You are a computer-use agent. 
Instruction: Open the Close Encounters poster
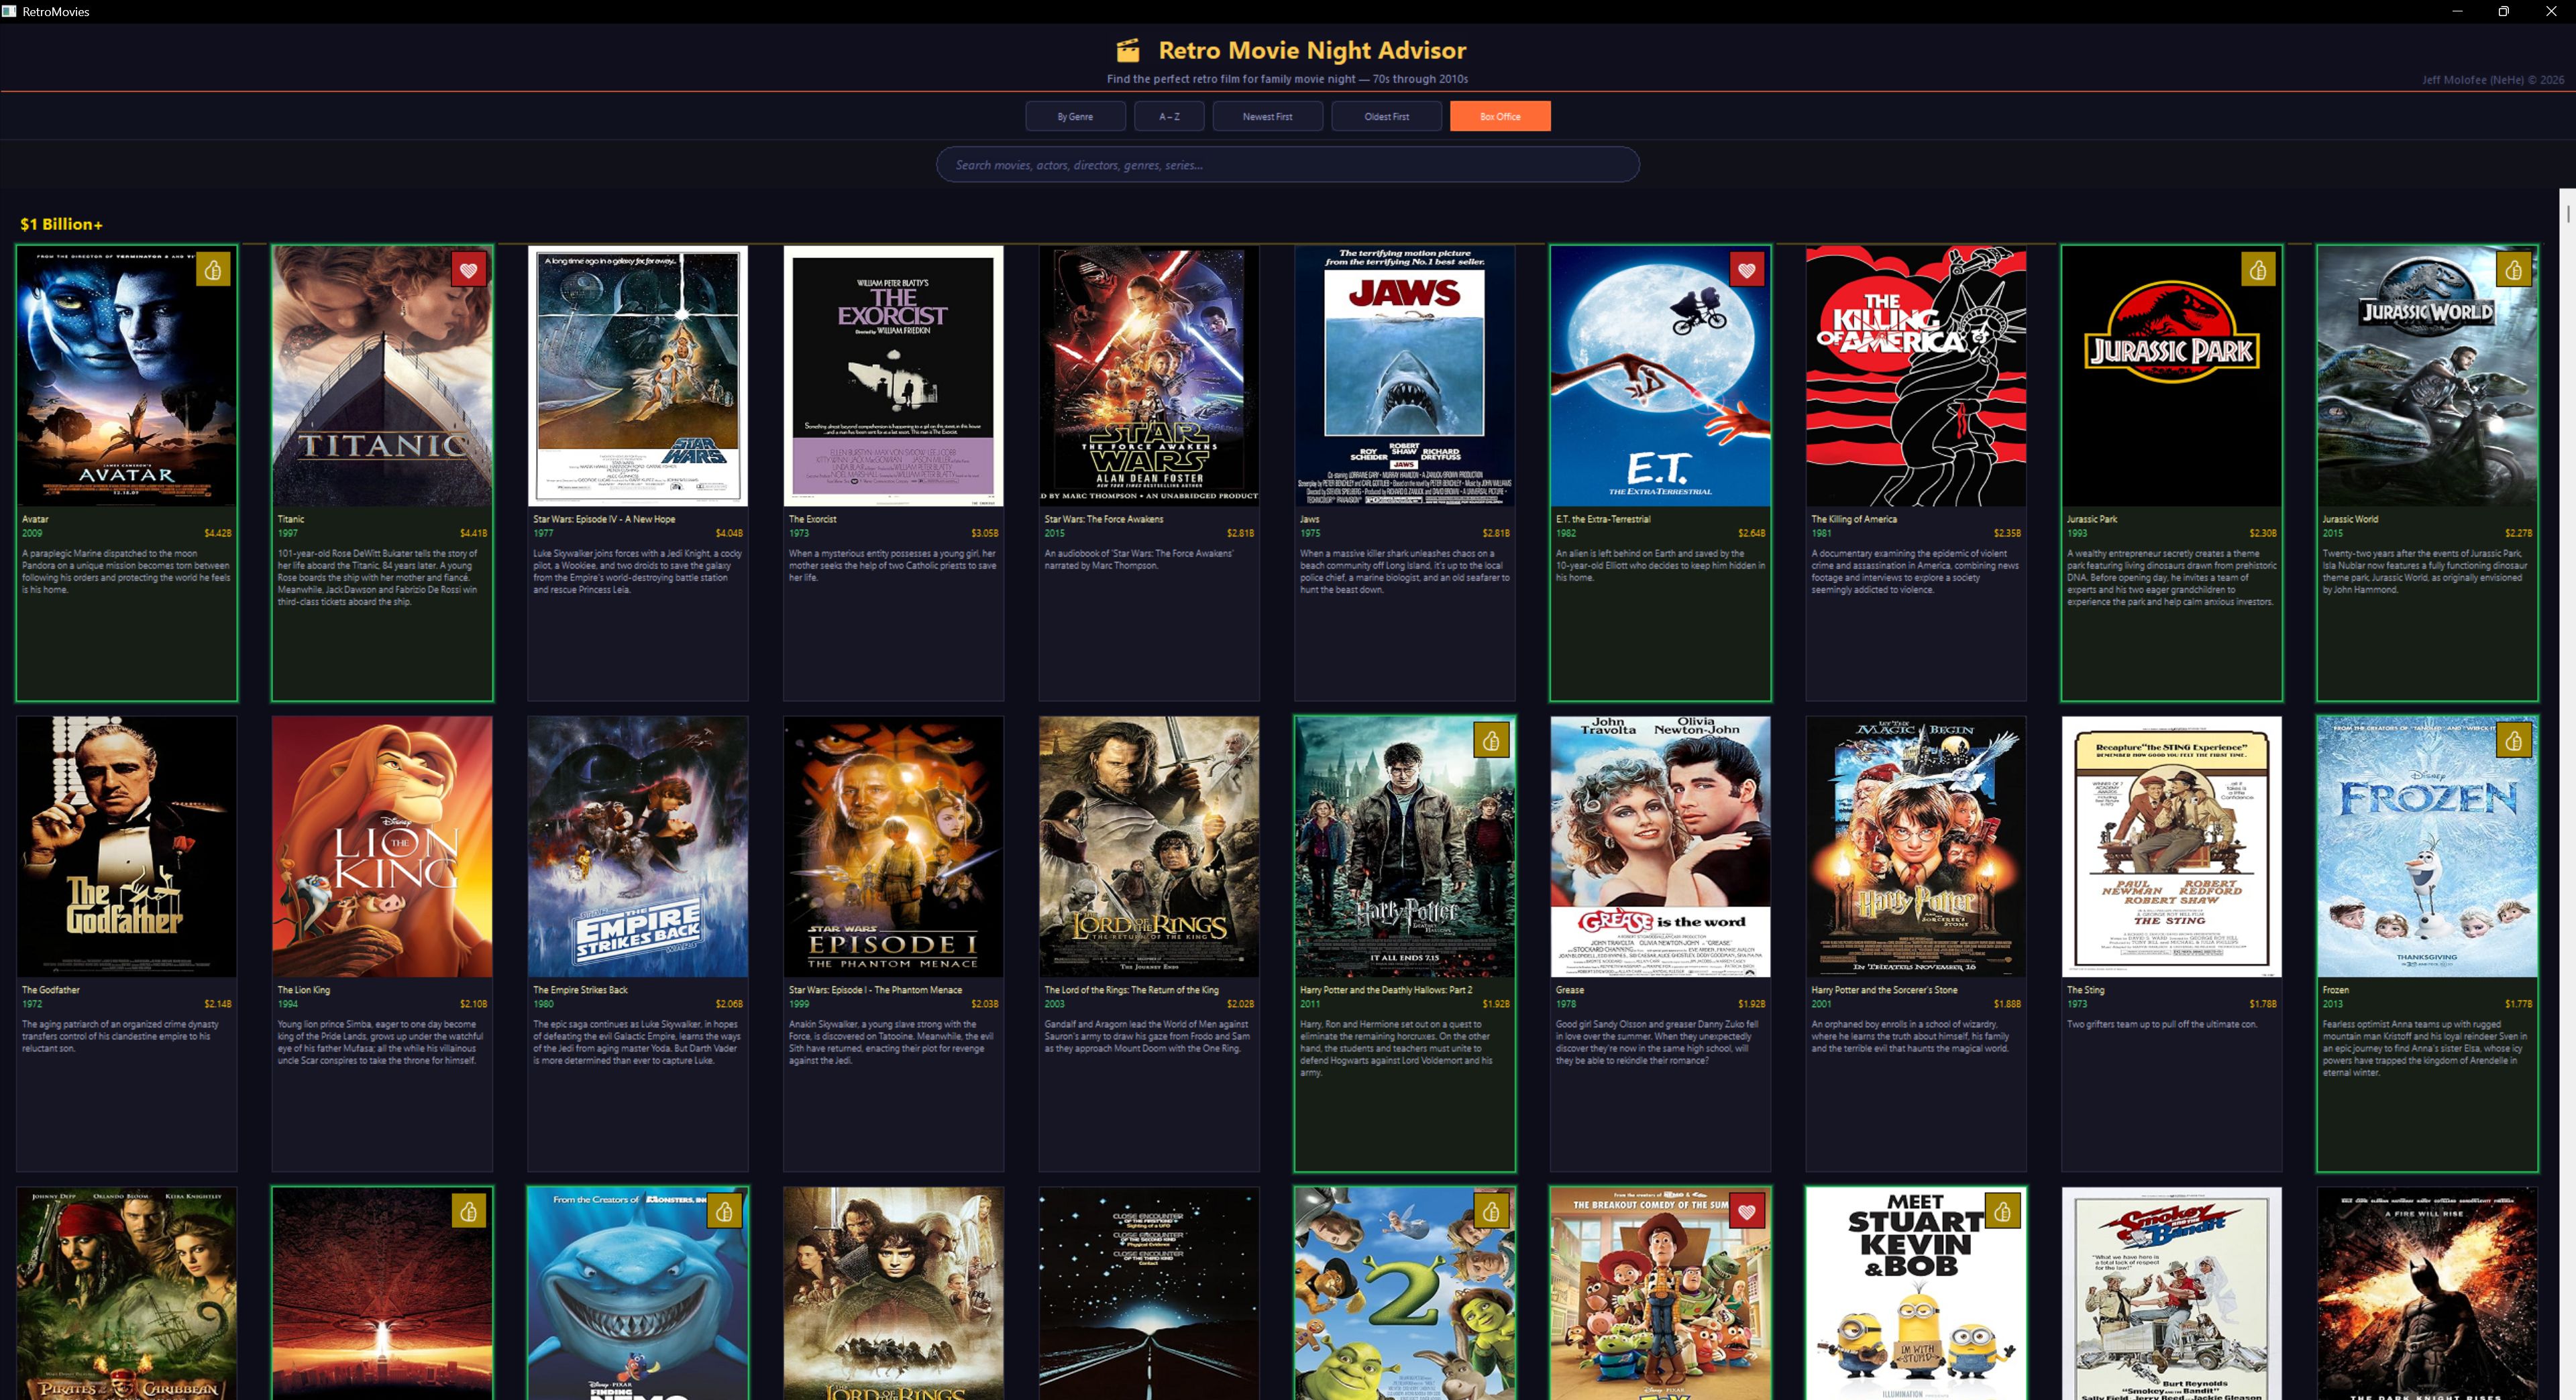tap(1149, 1293)
